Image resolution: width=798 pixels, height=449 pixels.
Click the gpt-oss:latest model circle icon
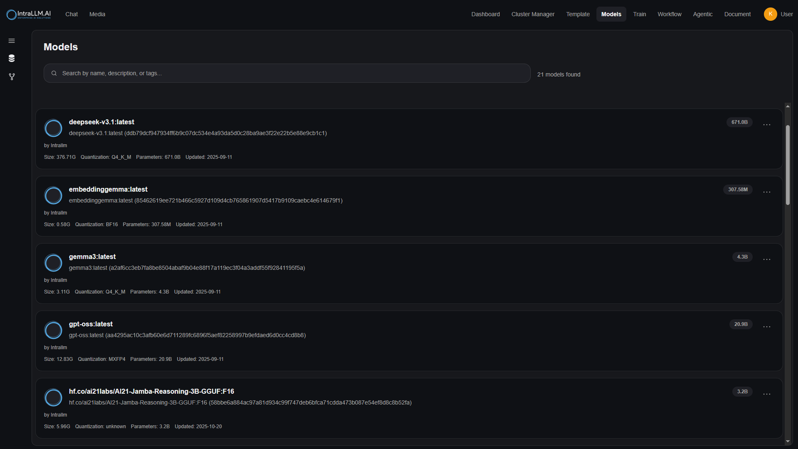(53, 330)
